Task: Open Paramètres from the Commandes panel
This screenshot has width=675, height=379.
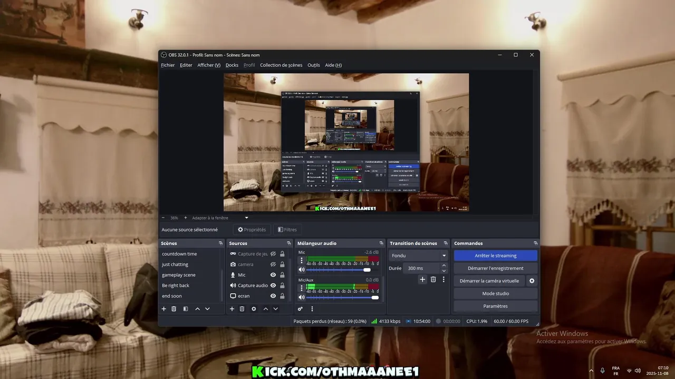Action: point(496,306)
